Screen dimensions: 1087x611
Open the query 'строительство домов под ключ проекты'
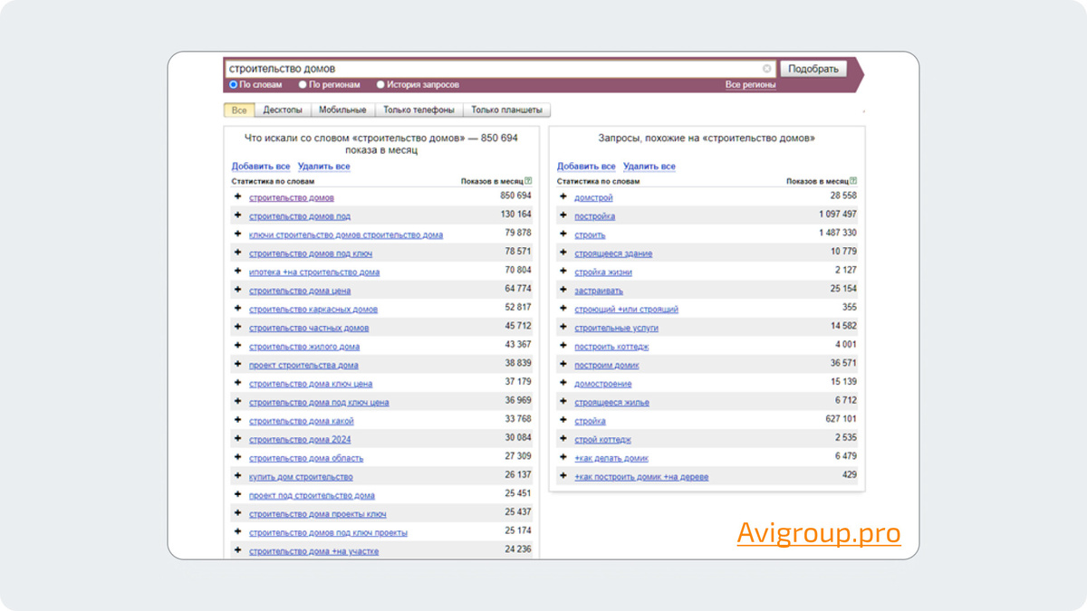click(x=328, y=532)
